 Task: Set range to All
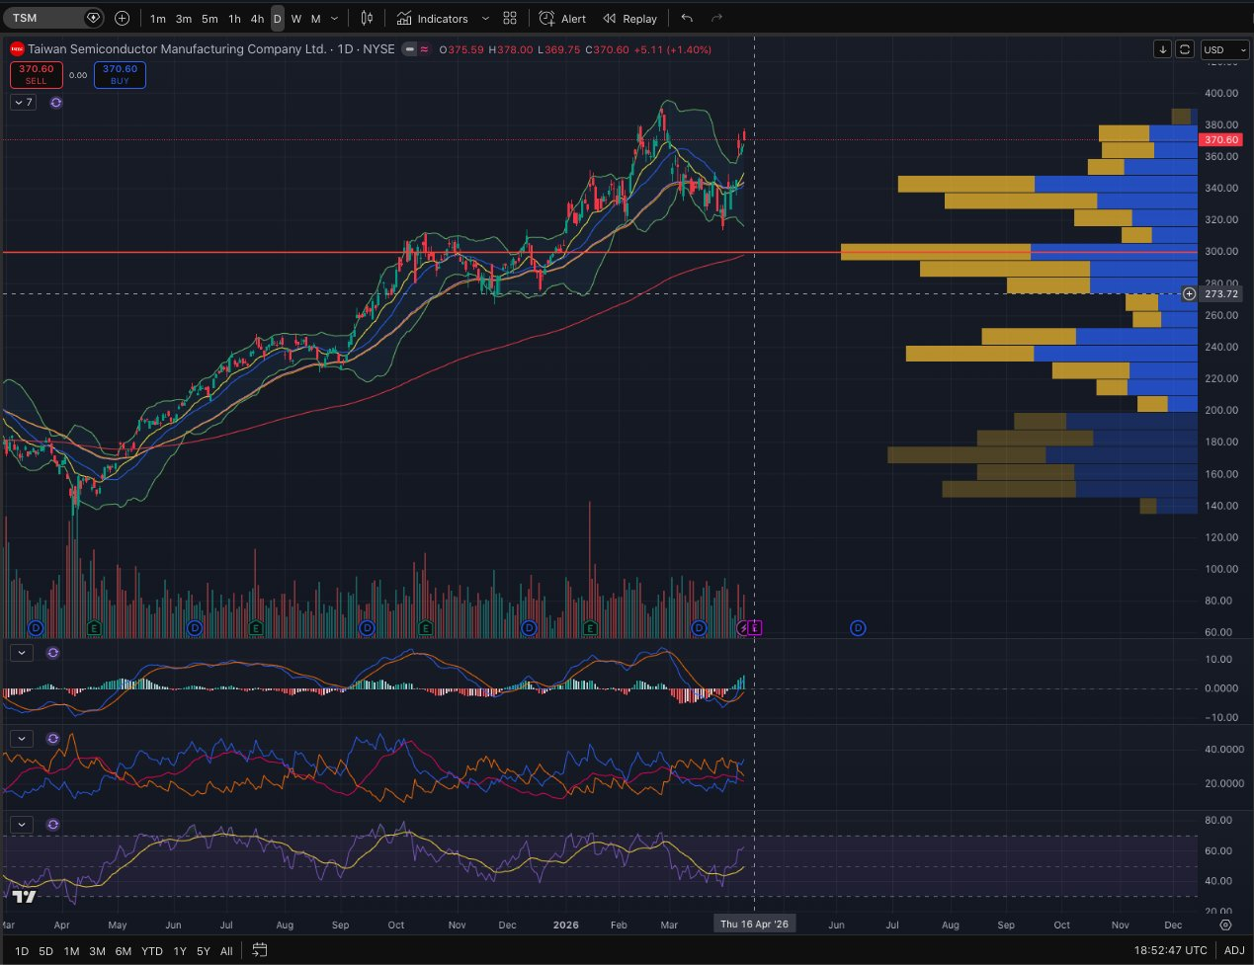pos(226,951)
